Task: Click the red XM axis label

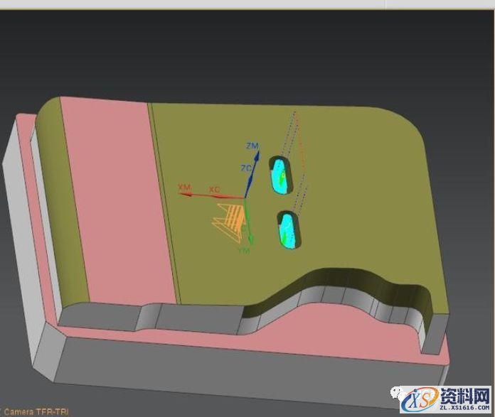Action: point(185,187)
